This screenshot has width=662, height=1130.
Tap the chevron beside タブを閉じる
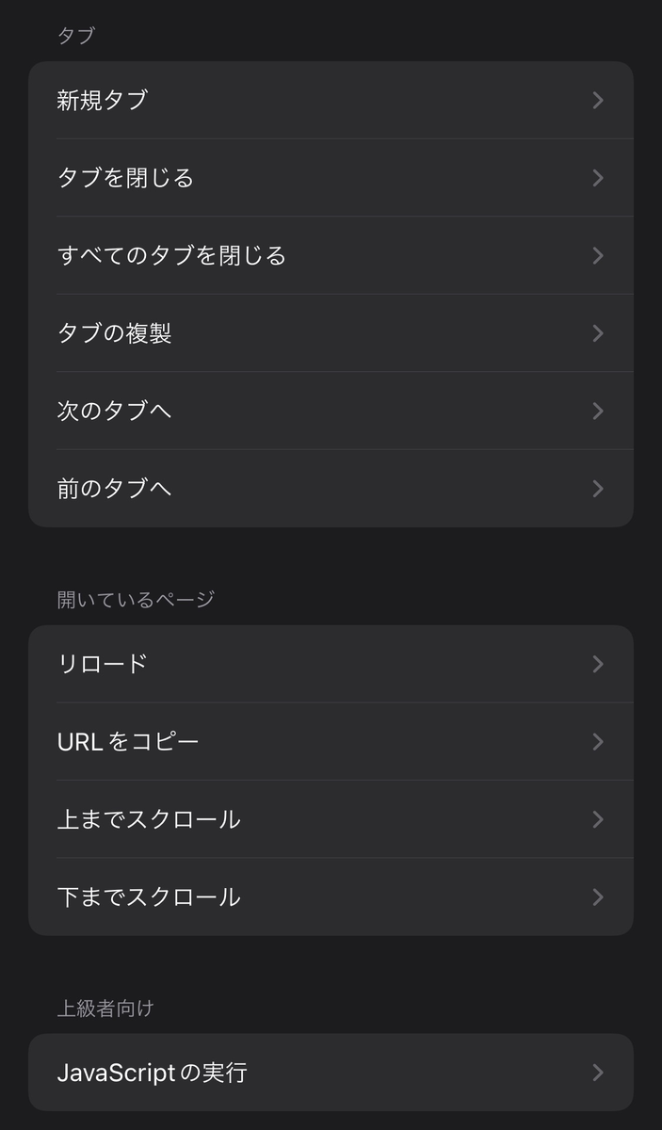coord(598,177)
